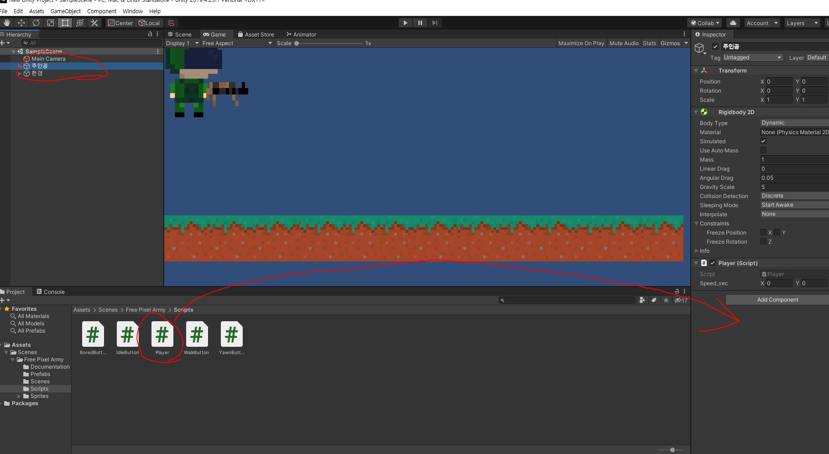Select the BoredButton script asset
This screenshot has width=829, height=454.
point(93,338)
